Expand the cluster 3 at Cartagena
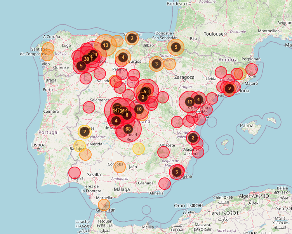 coord(177,172)
